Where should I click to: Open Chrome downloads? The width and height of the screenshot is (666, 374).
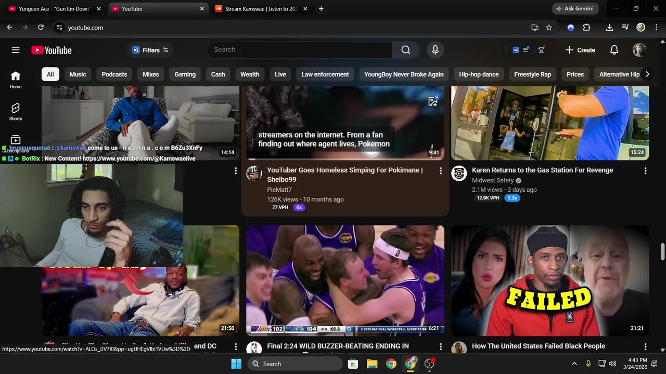point(609,28)
